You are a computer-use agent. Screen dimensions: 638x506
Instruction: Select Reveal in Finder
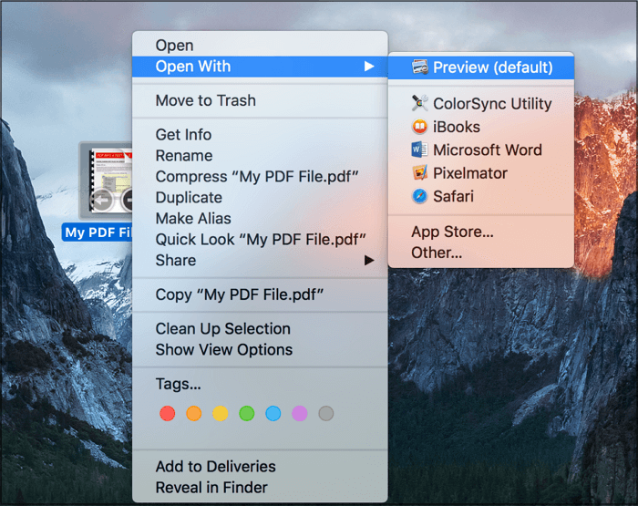(x=260, y=487)
